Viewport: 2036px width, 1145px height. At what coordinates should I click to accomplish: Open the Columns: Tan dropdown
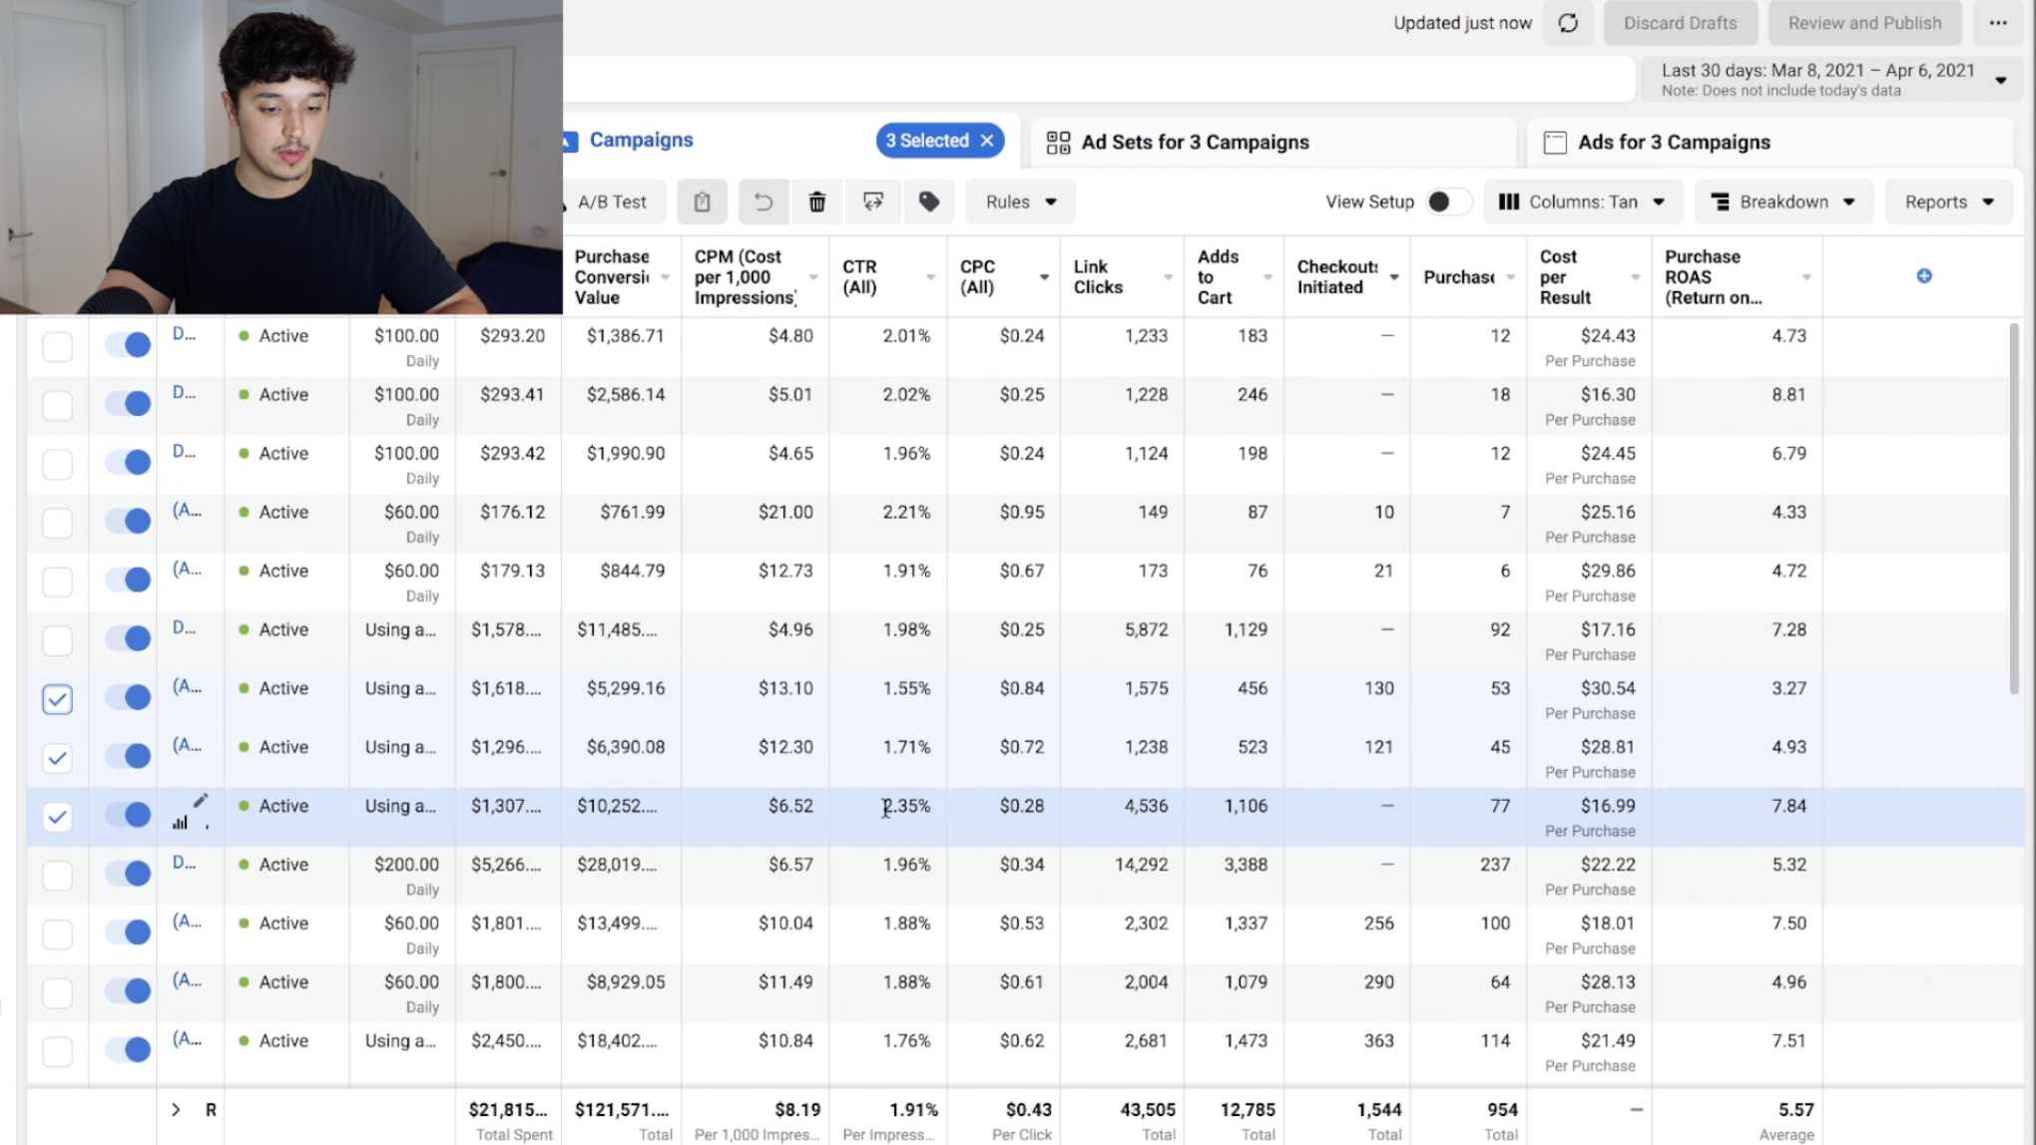pos(1583,201)
